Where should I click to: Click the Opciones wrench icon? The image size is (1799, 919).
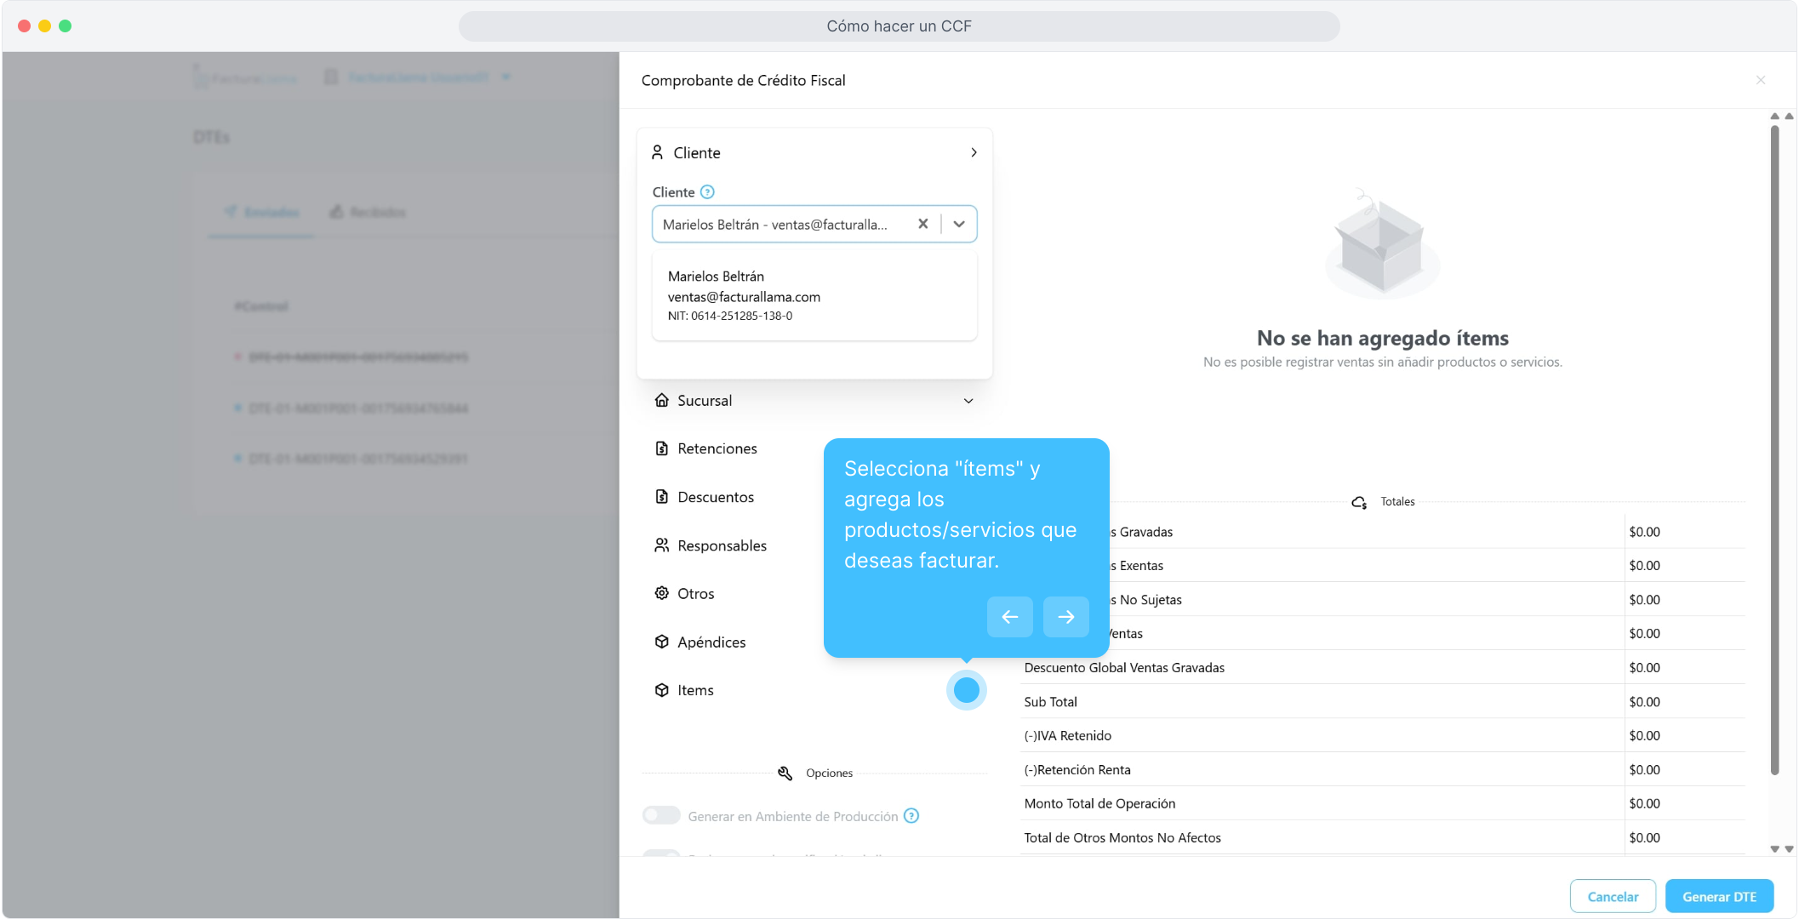point(785,773)
